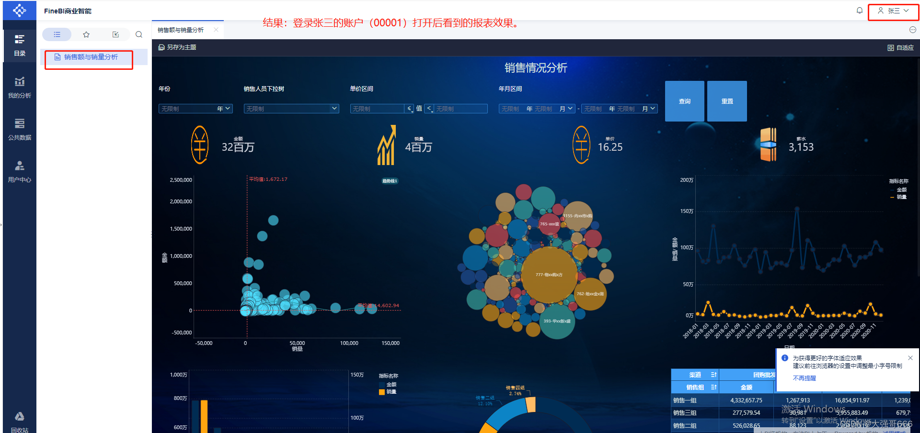Click the 趋势线1 trend line label
Viewport: 920px width, 433px height.
[390, 181]
